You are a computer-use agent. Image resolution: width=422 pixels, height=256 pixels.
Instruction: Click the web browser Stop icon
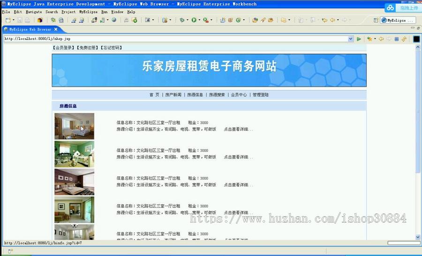[x=396, y=39]
